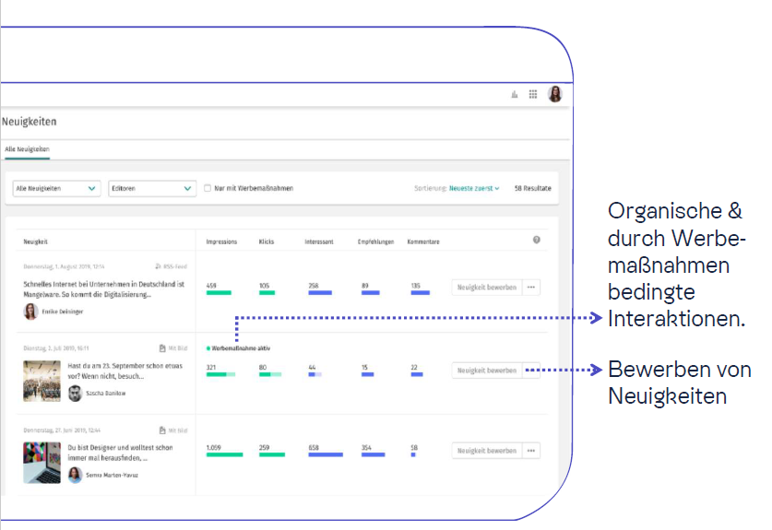Click the help question mark icon
This screenshot has width=772, height=530.
click(x=537, y=240)
